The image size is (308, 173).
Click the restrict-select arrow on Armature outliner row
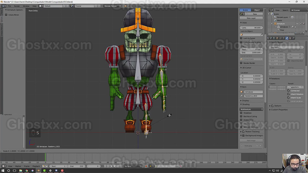(301, 23)
